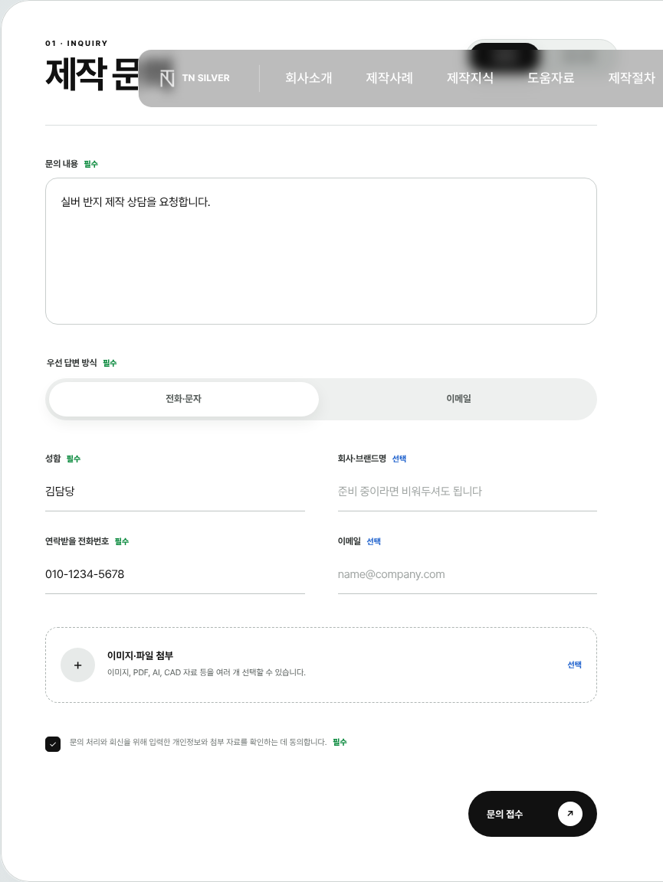Select 전화·문자 reply method
The width and height of the screenshot is (663, 882).
pos(184,399)
